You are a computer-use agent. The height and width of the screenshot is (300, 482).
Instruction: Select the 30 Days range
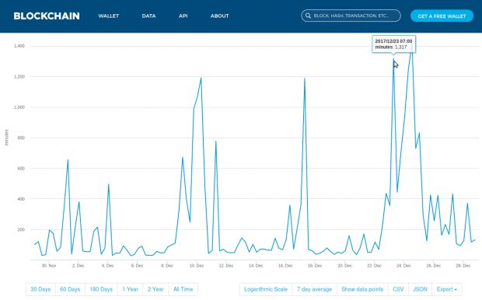40,289
